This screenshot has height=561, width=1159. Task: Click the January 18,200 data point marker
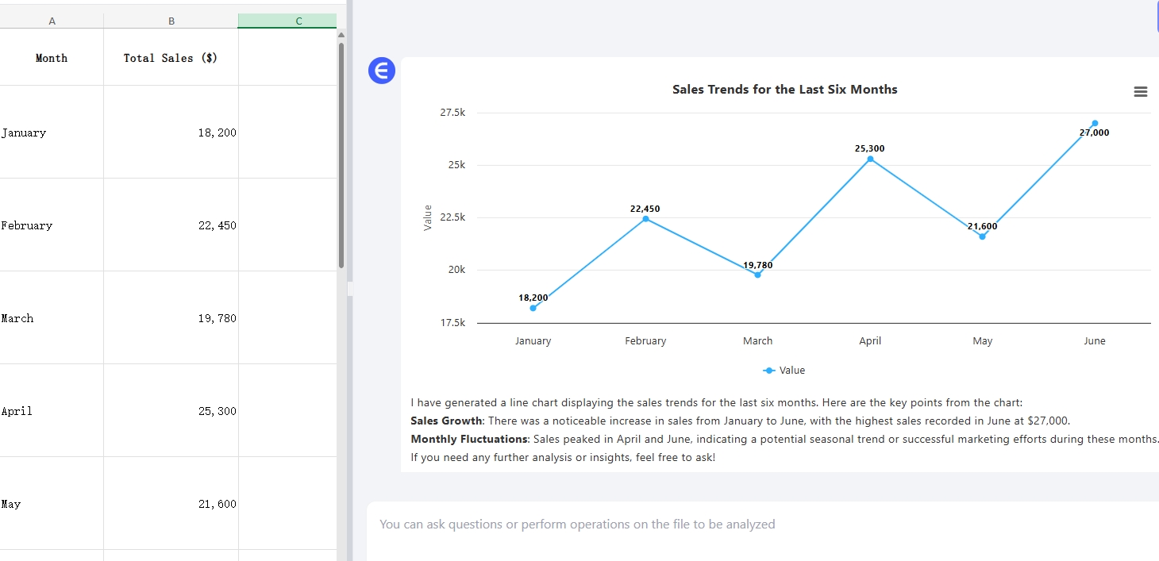click(x=533, y=308)
